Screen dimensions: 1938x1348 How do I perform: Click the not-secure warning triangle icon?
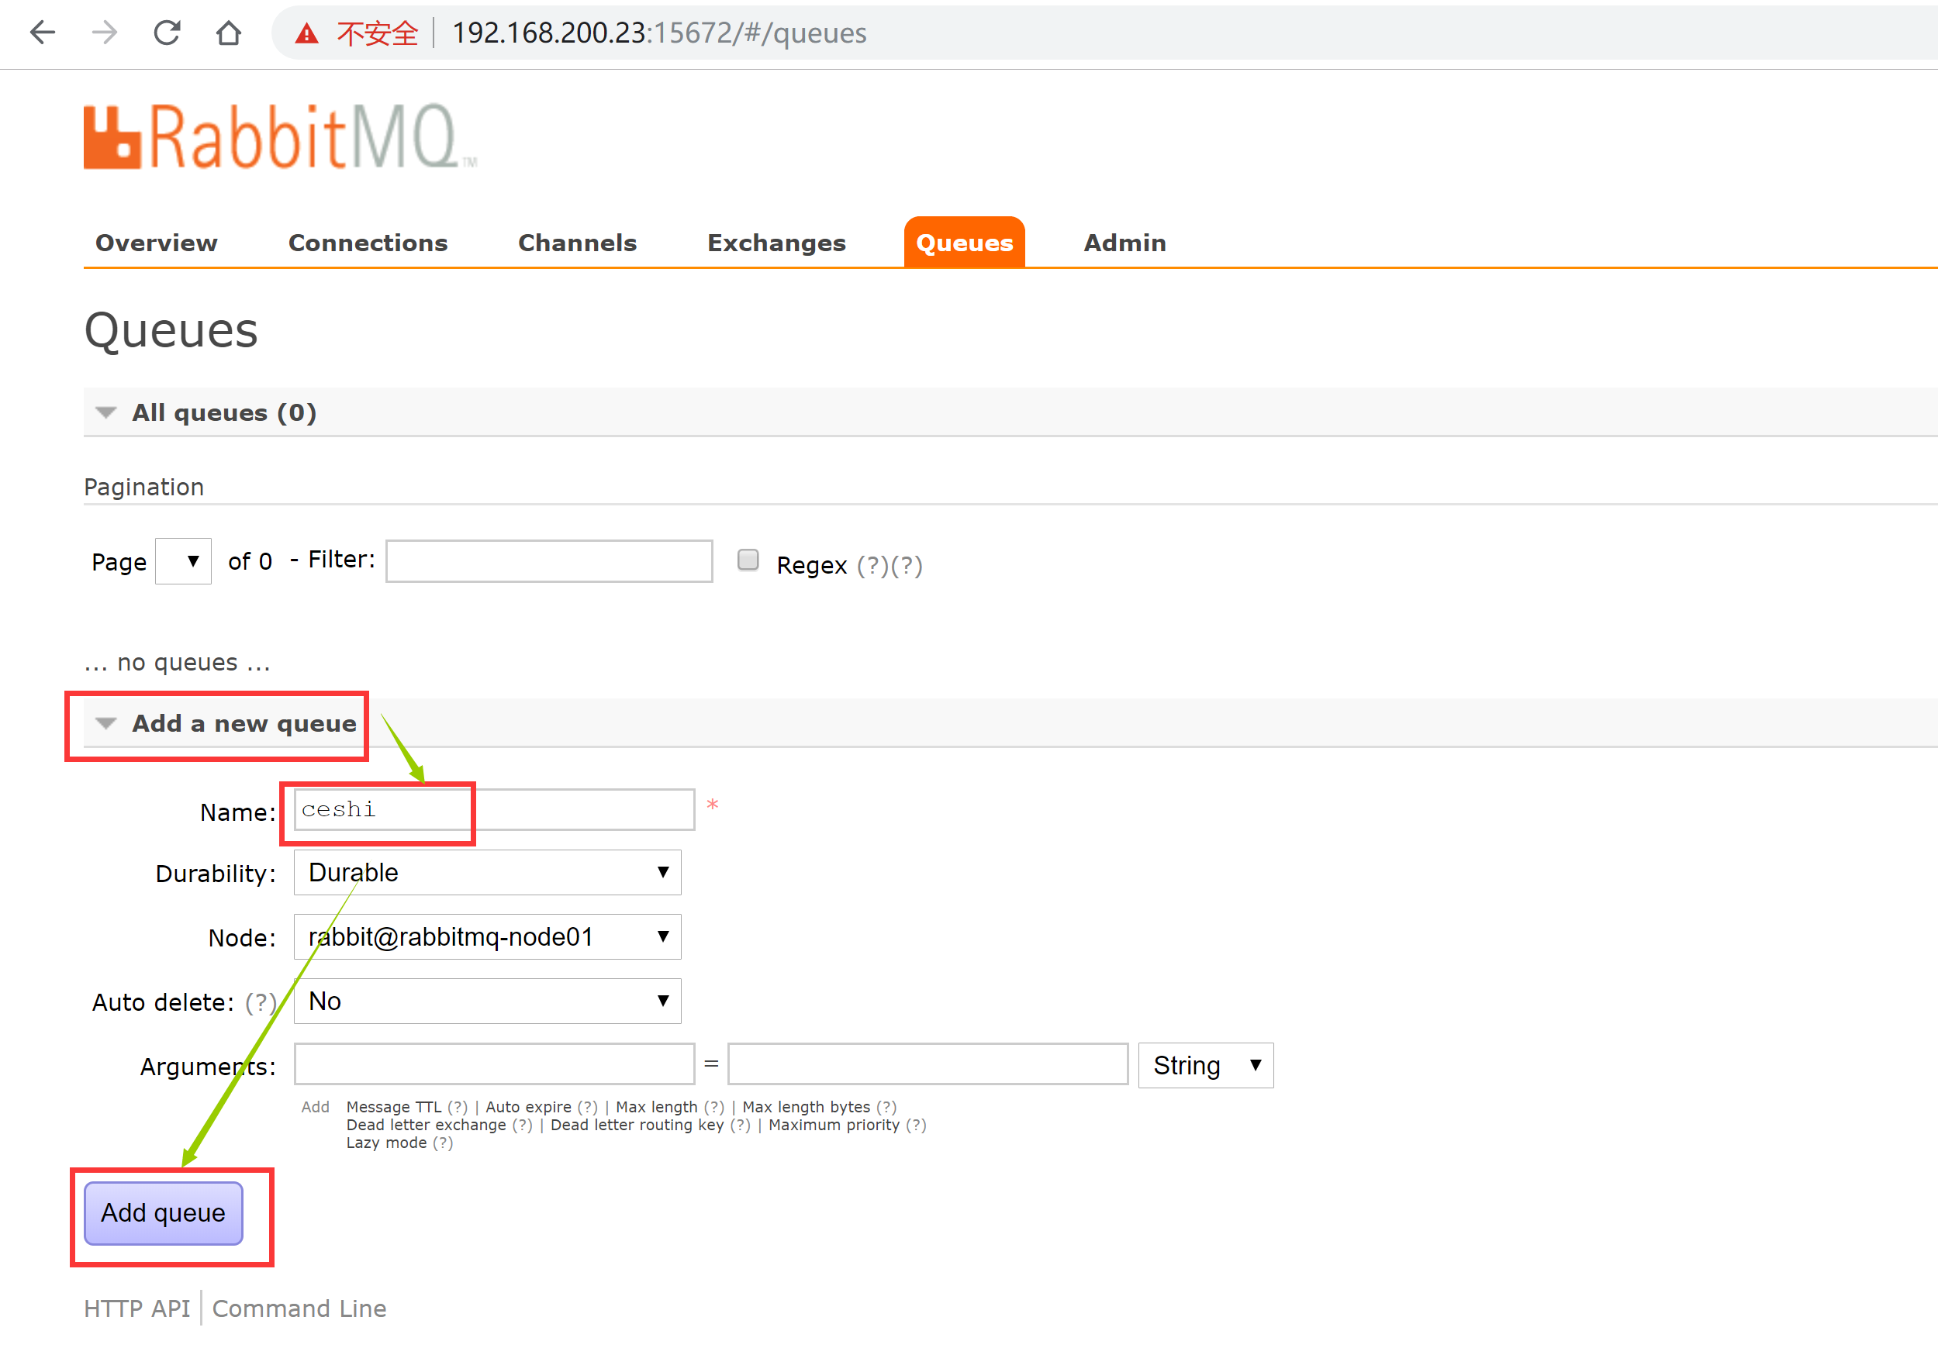[306, 34]
